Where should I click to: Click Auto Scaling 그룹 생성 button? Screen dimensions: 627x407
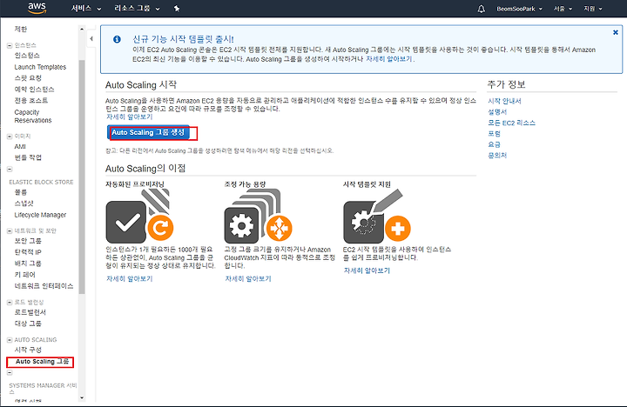148,132
